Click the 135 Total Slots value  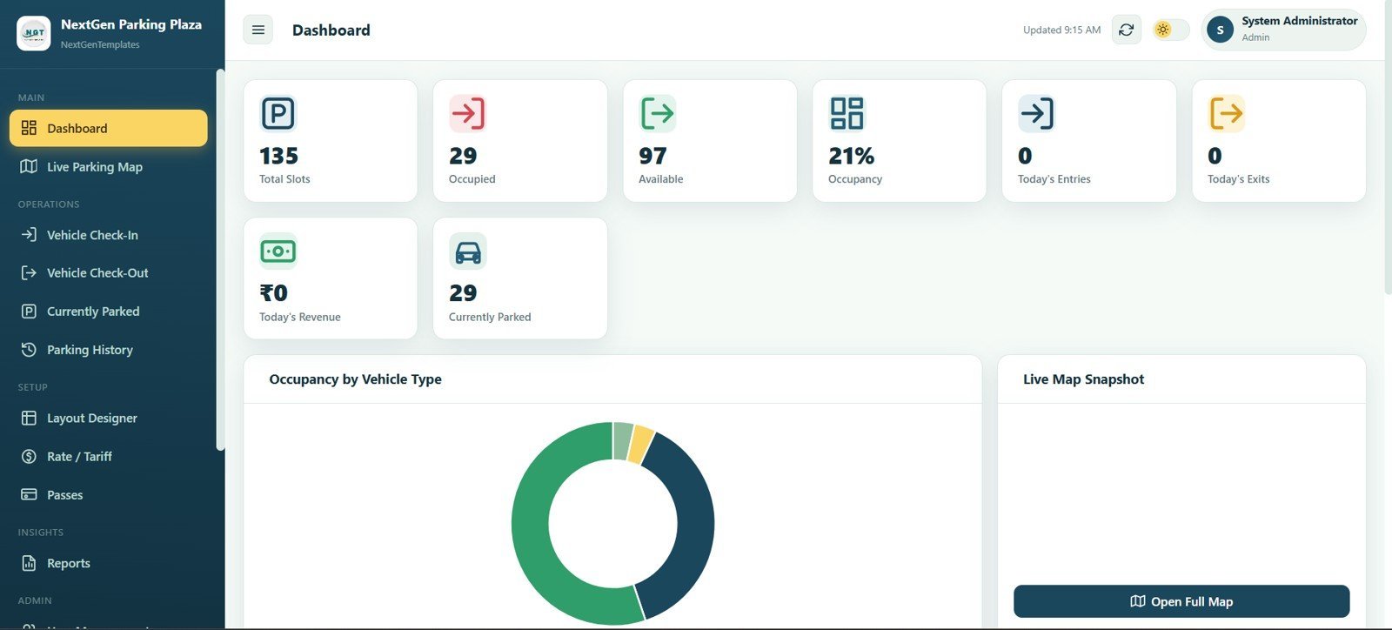278,156
